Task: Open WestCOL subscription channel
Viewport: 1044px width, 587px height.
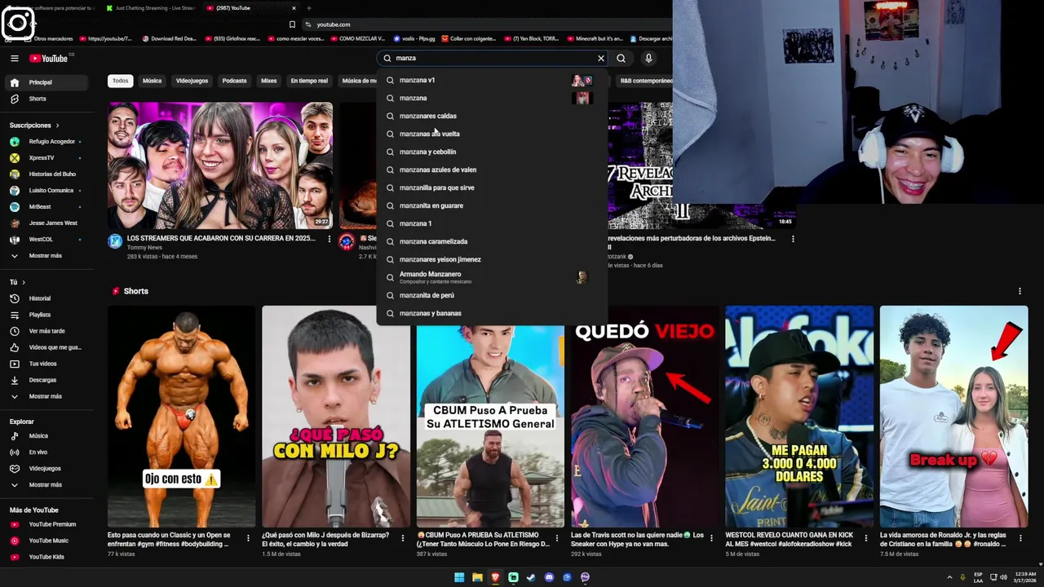Action: coord(47,240)
